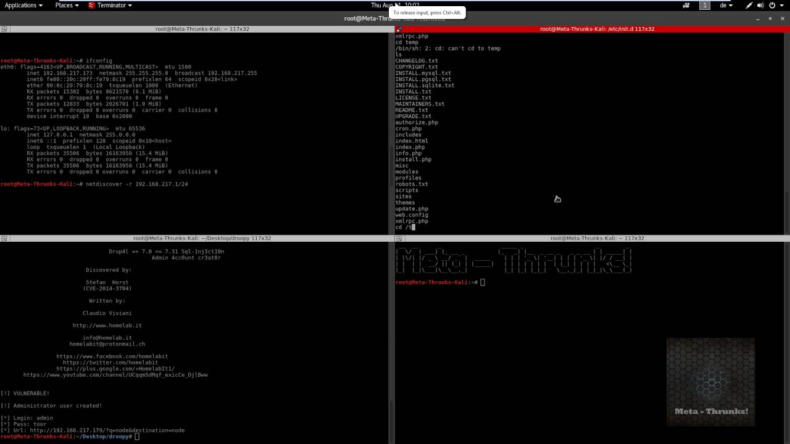
Task: Click 'web.config' in the listing
Action: click(x=412, y=215)
